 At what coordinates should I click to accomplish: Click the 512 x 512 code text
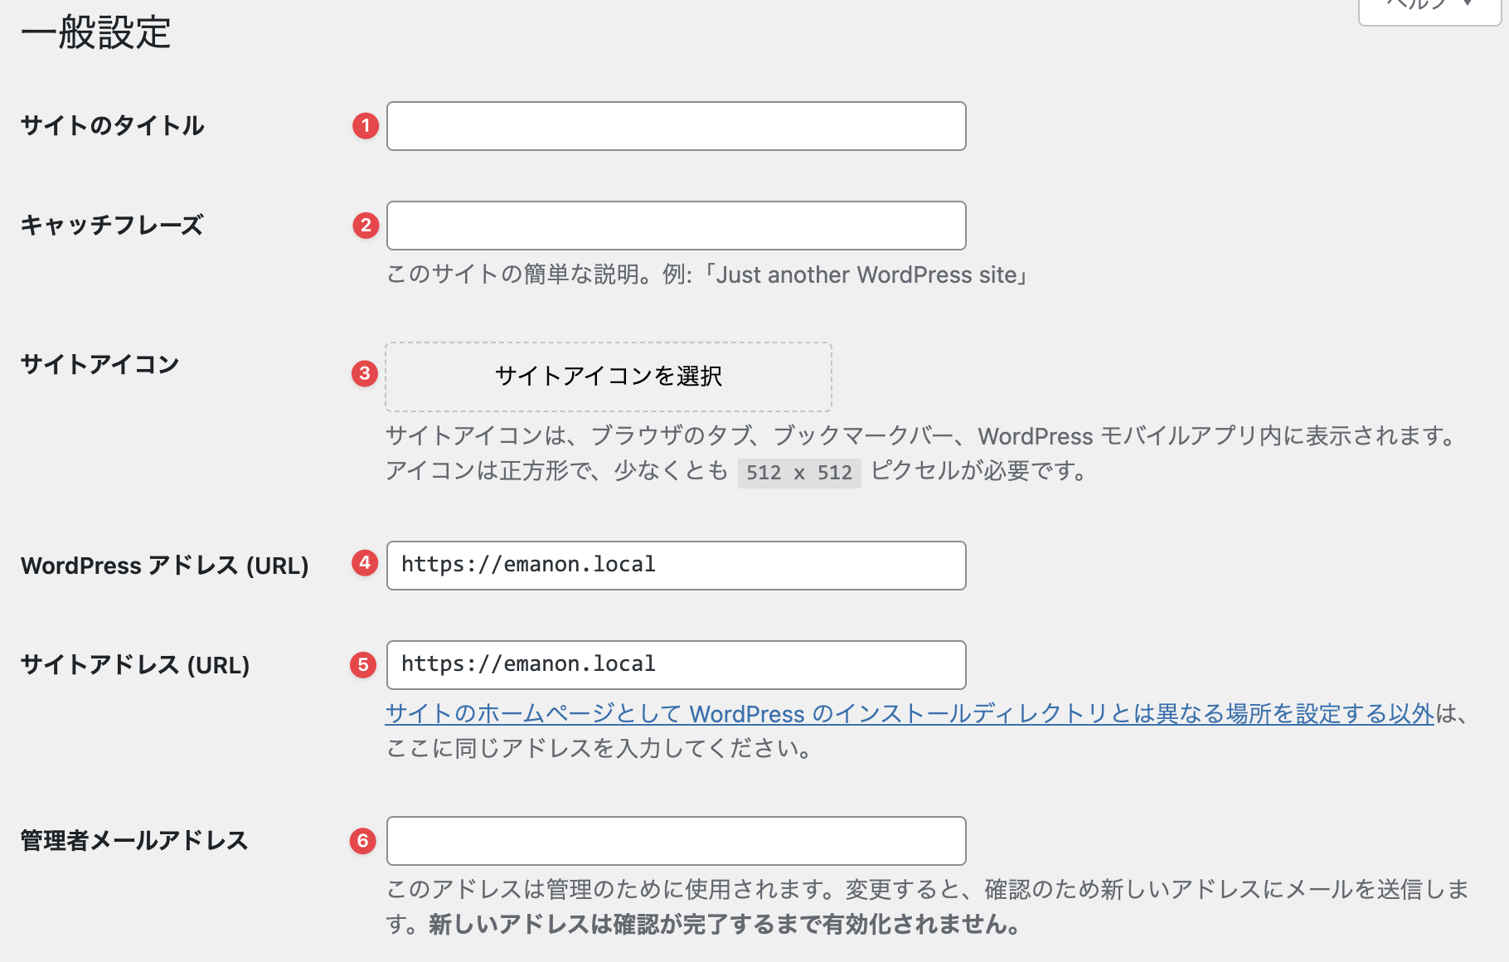click(798, 473)
